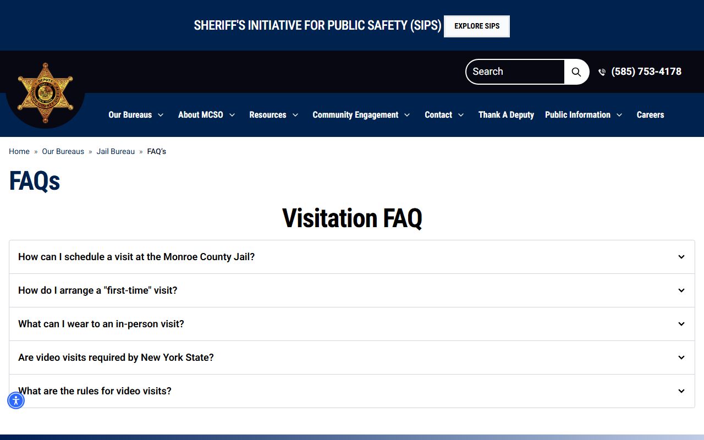Open the Public Information menu
Screen dimensions: 704x440
pos(577,115)
